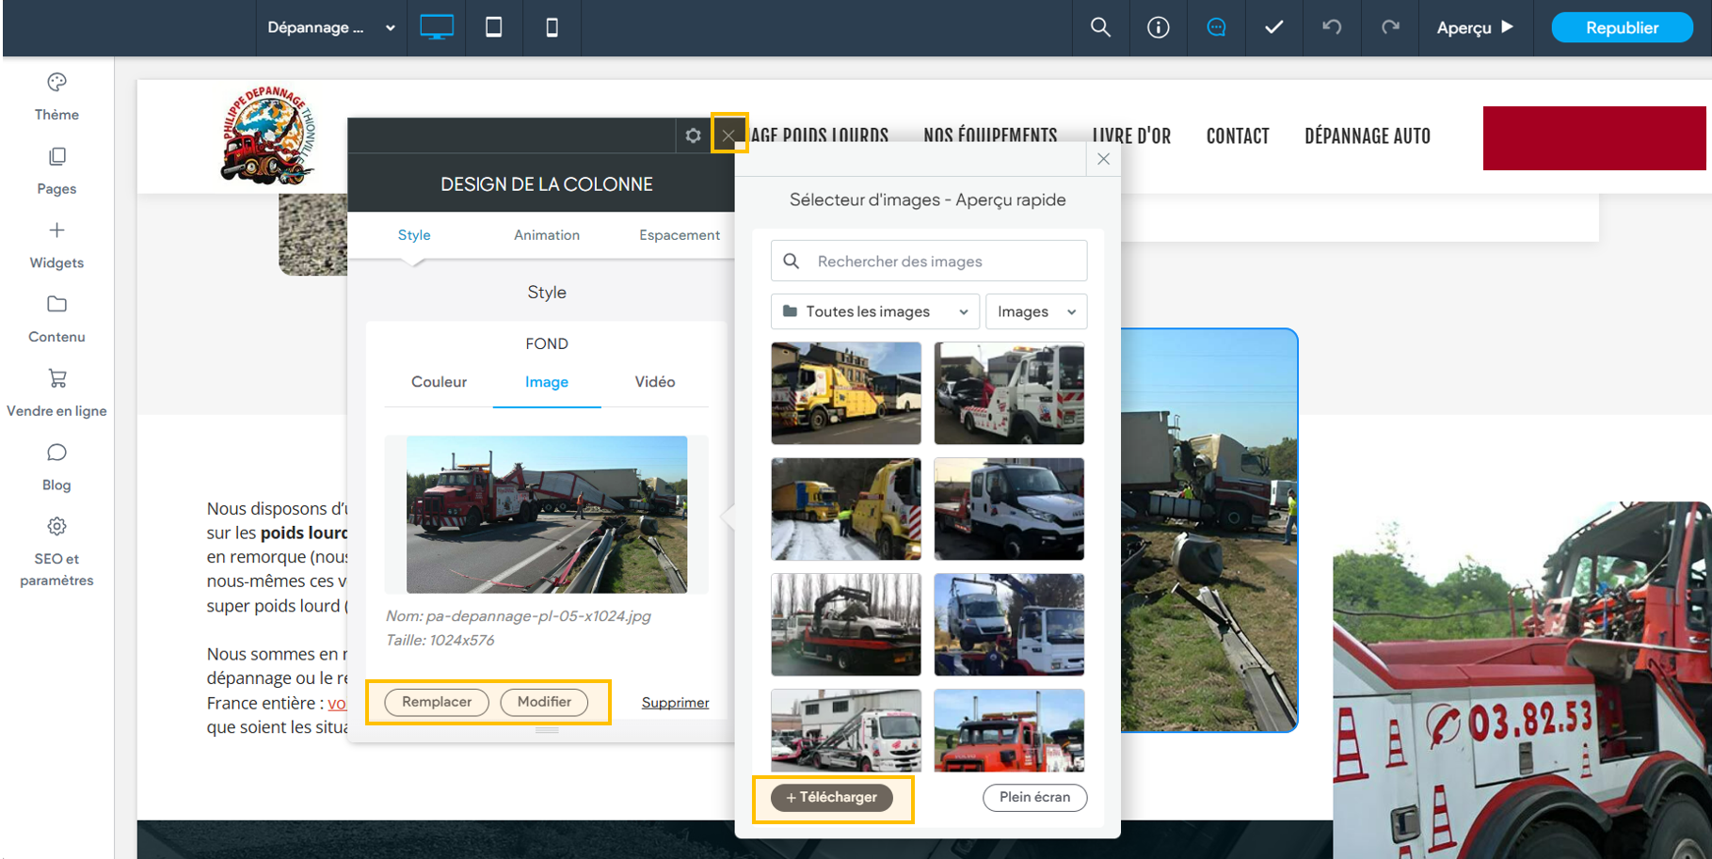Image resolution: width=1712 pixels, height=859 pixels.
Task: Switch to desktop view
Action: coord(437,27)
